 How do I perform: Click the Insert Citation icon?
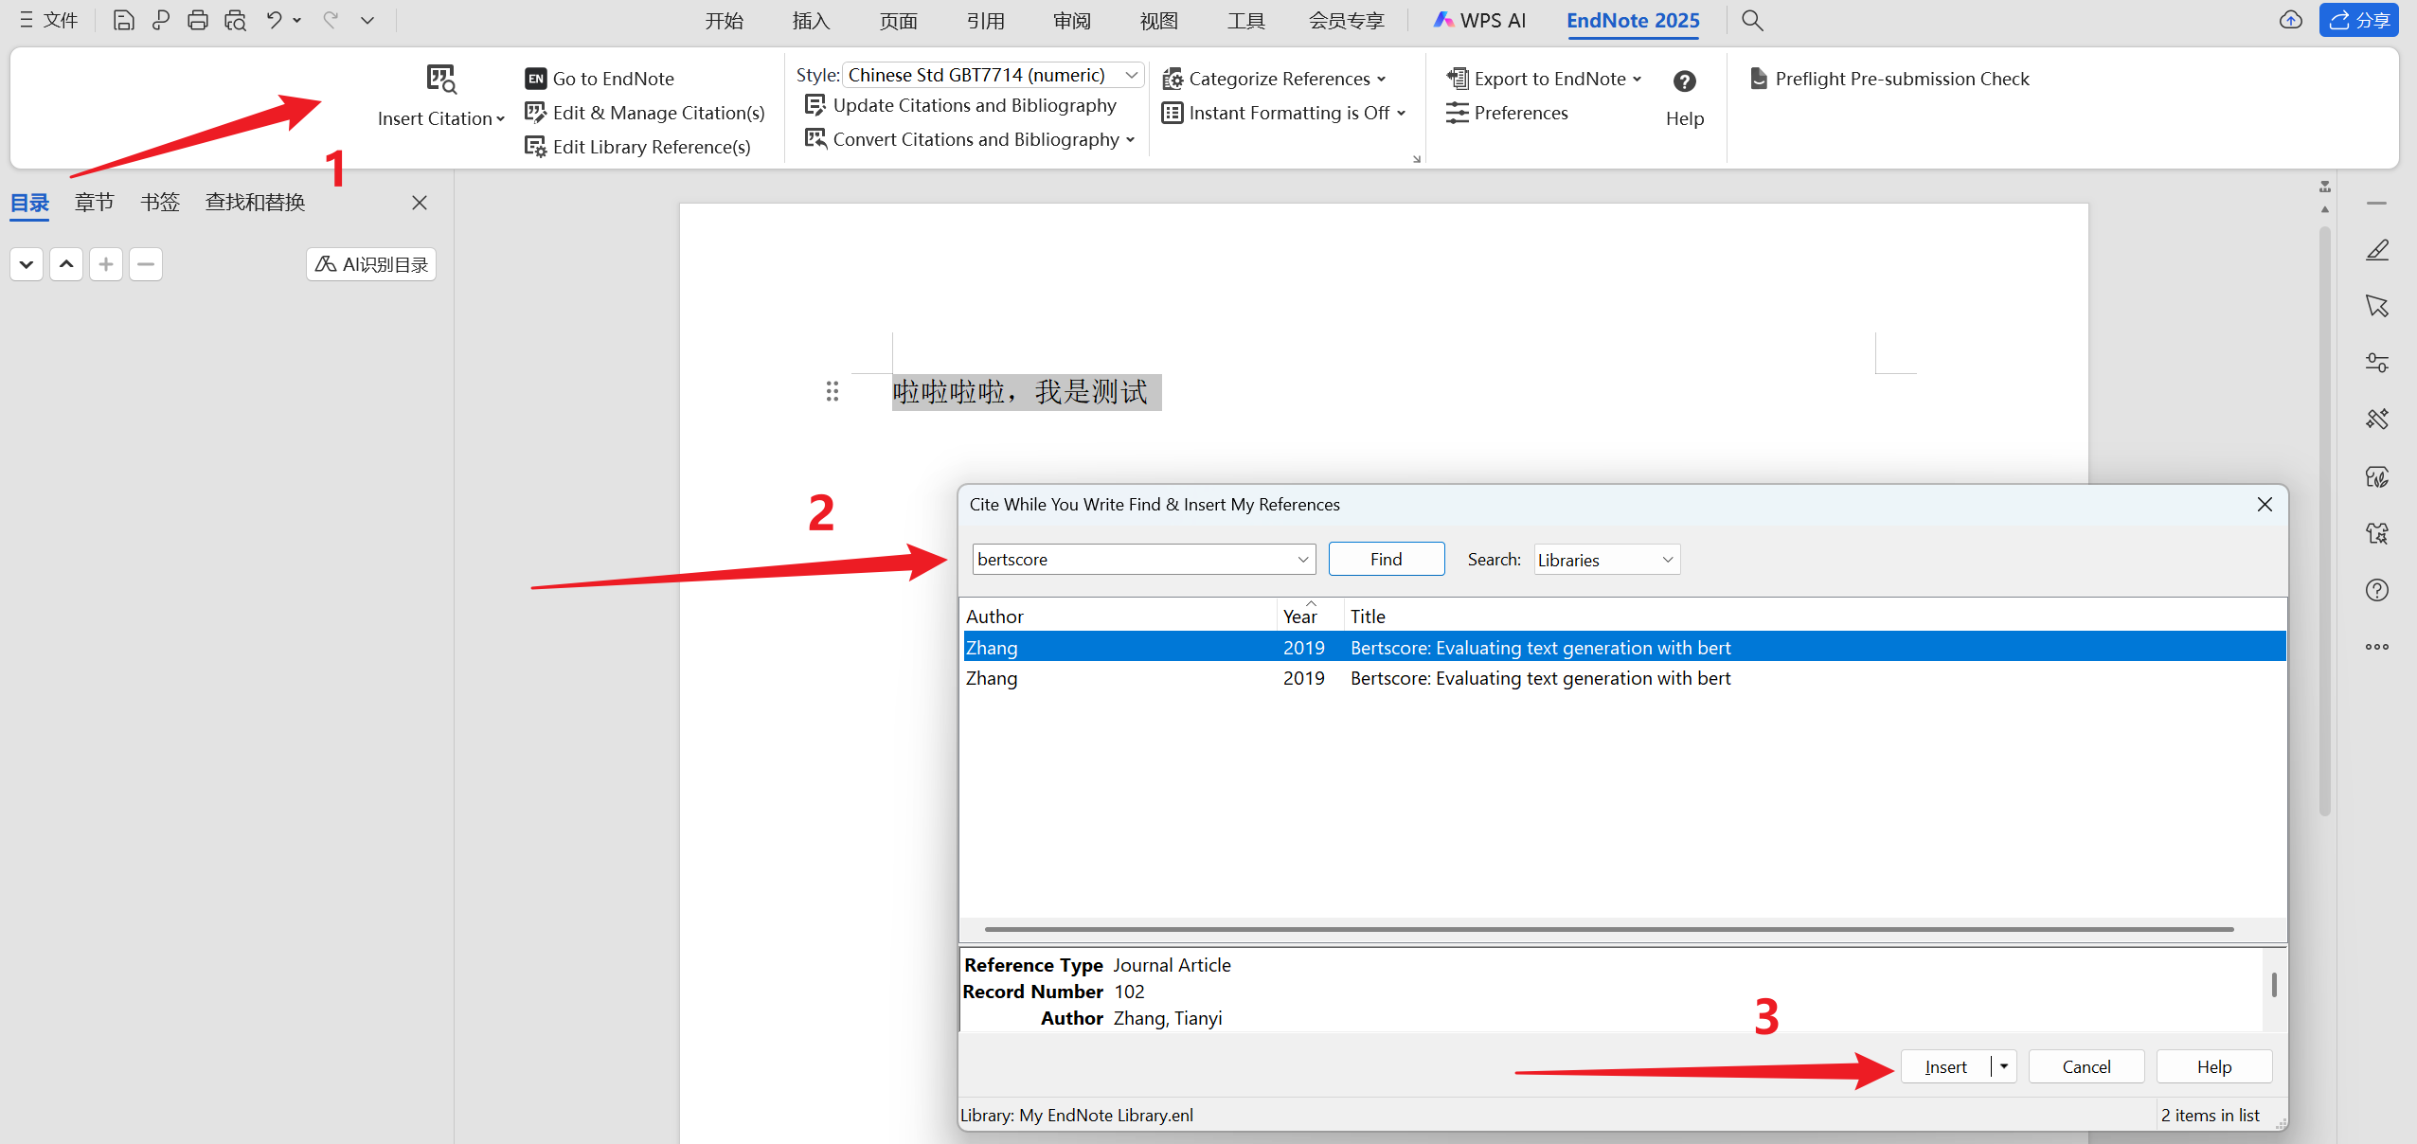tap(441, 80)
